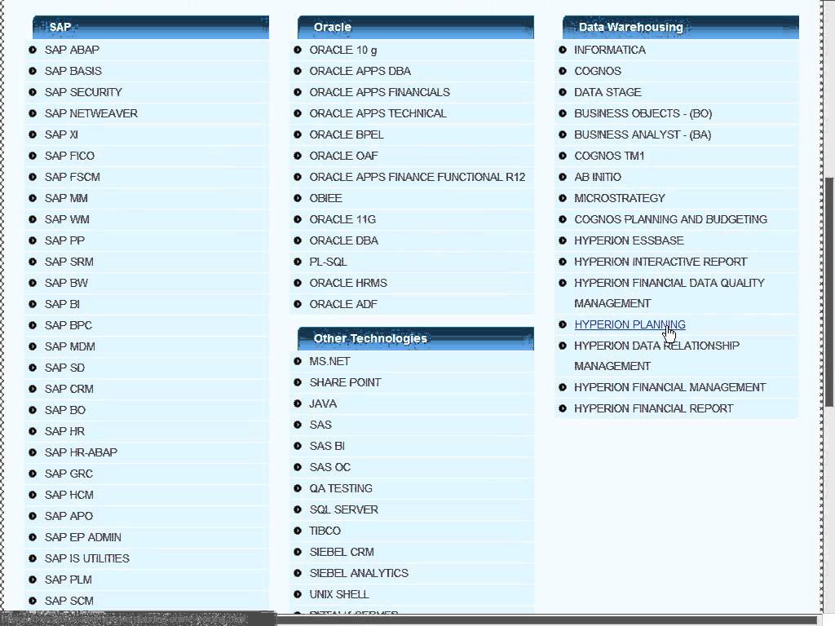The height and width of the screenshot is (626, 835).
Task: Open BUSINESS ANALYST - (BA) link
Action: [643, 134]
